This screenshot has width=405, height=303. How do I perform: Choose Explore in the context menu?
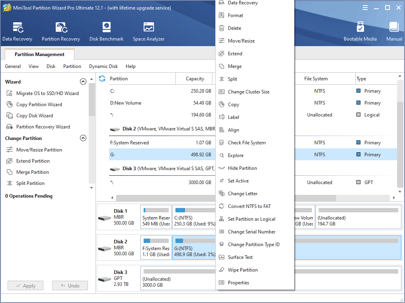(x=255, y=155)
